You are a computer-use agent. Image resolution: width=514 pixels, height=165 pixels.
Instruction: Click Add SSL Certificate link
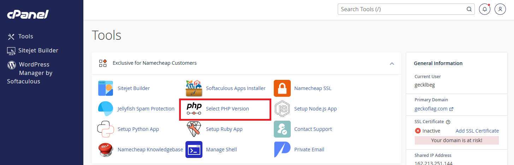(477, 131)
